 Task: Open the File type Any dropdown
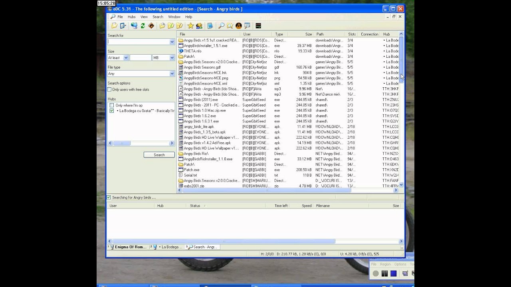pos(172,74)
